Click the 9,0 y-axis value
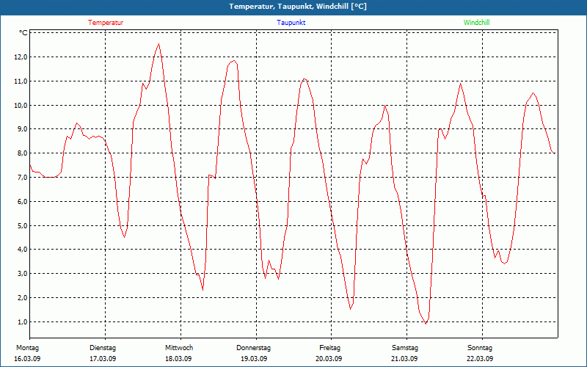The width and height of the screenshot is (587, 367). (x=21, y=129)
